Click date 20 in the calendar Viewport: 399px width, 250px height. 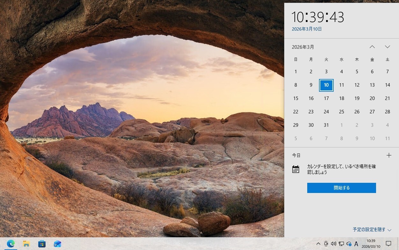tap(372, 98)
